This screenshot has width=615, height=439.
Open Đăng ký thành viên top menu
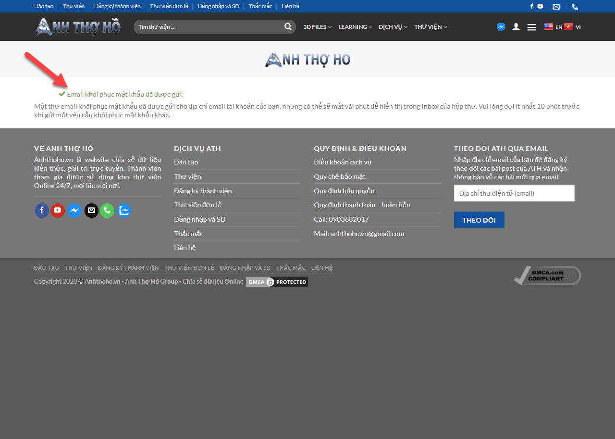(117, 6)
